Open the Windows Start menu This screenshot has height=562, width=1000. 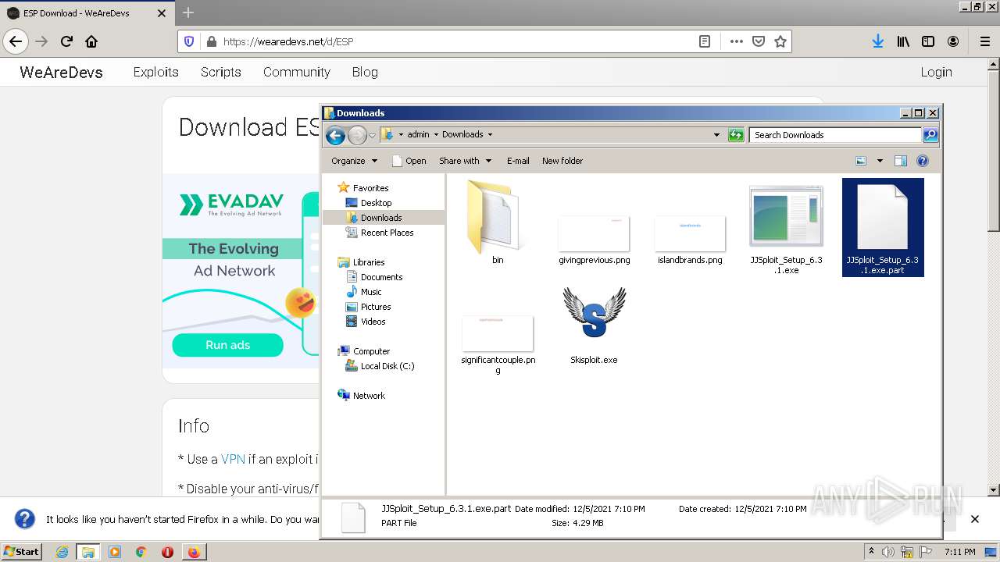point(22,551)
